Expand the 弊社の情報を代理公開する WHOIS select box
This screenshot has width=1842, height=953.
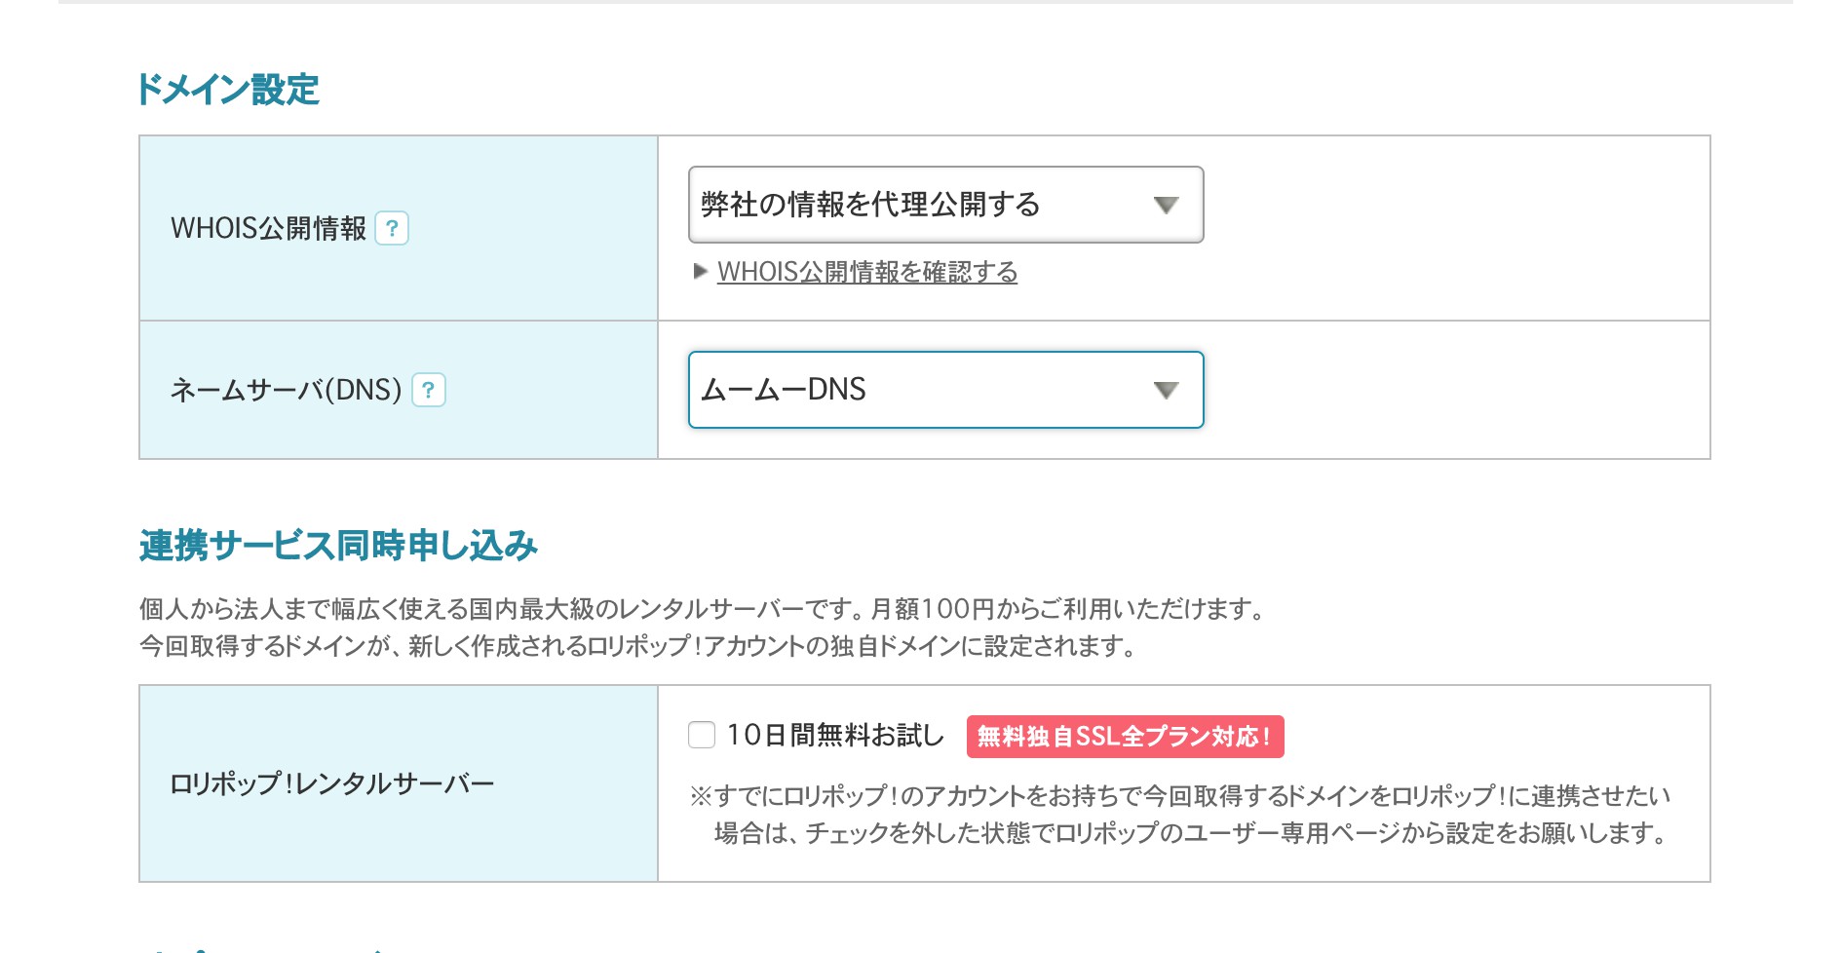pos(945,205)
